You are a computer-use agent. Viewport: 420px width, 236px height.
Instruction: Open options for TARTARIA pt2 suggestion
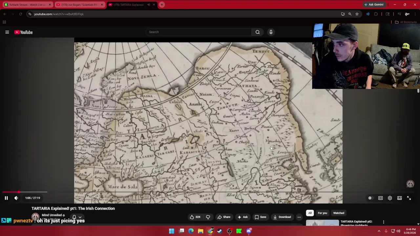[383, 222]
